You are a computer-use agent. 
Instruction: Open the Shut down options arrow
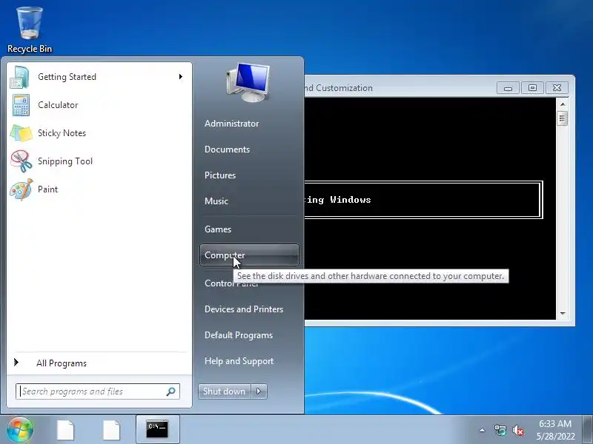[x=259, y=391]
